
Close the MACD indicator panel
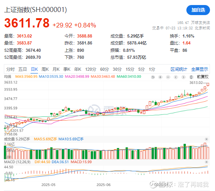click(206, 162)
